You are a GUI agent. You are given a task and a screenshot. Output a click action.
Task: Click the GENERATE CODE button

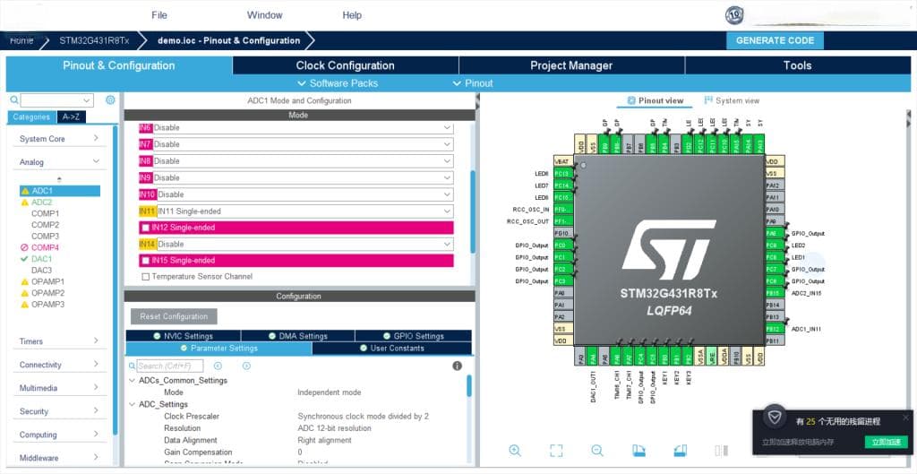click(775, 40)
